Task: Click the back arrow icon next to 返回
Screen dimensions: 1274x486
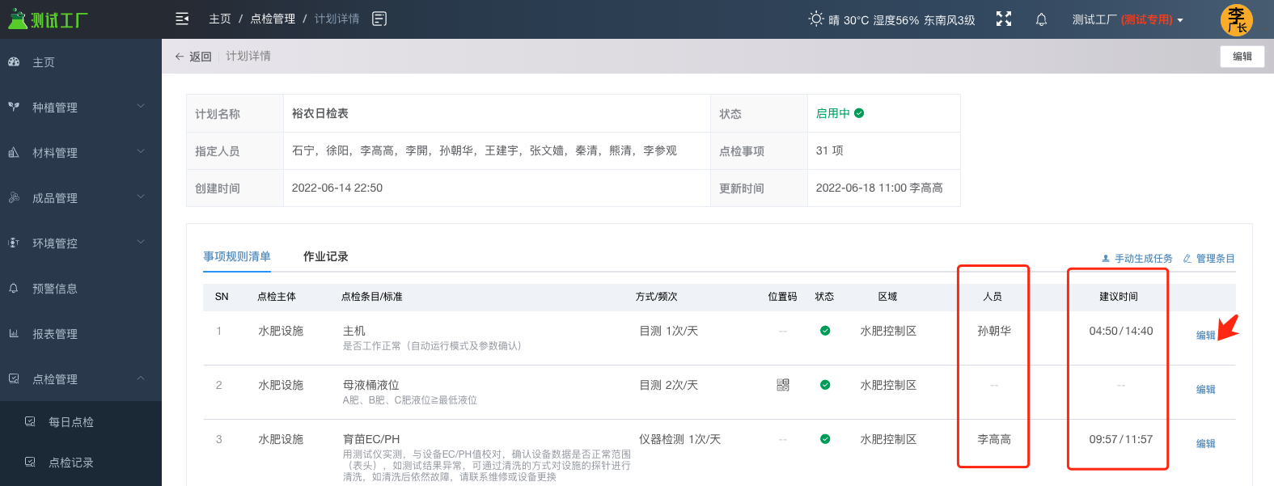Action: pos(180,57)
